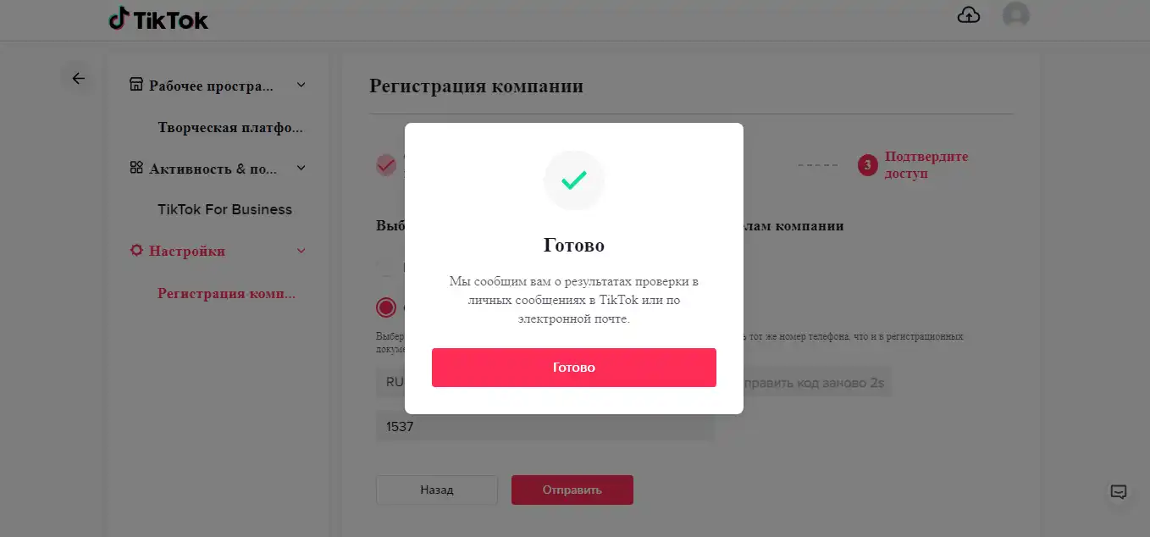The width and height of the screenshot is (1150, 537).
Task: Click the code field containing 1537
Action: [545, 427]
